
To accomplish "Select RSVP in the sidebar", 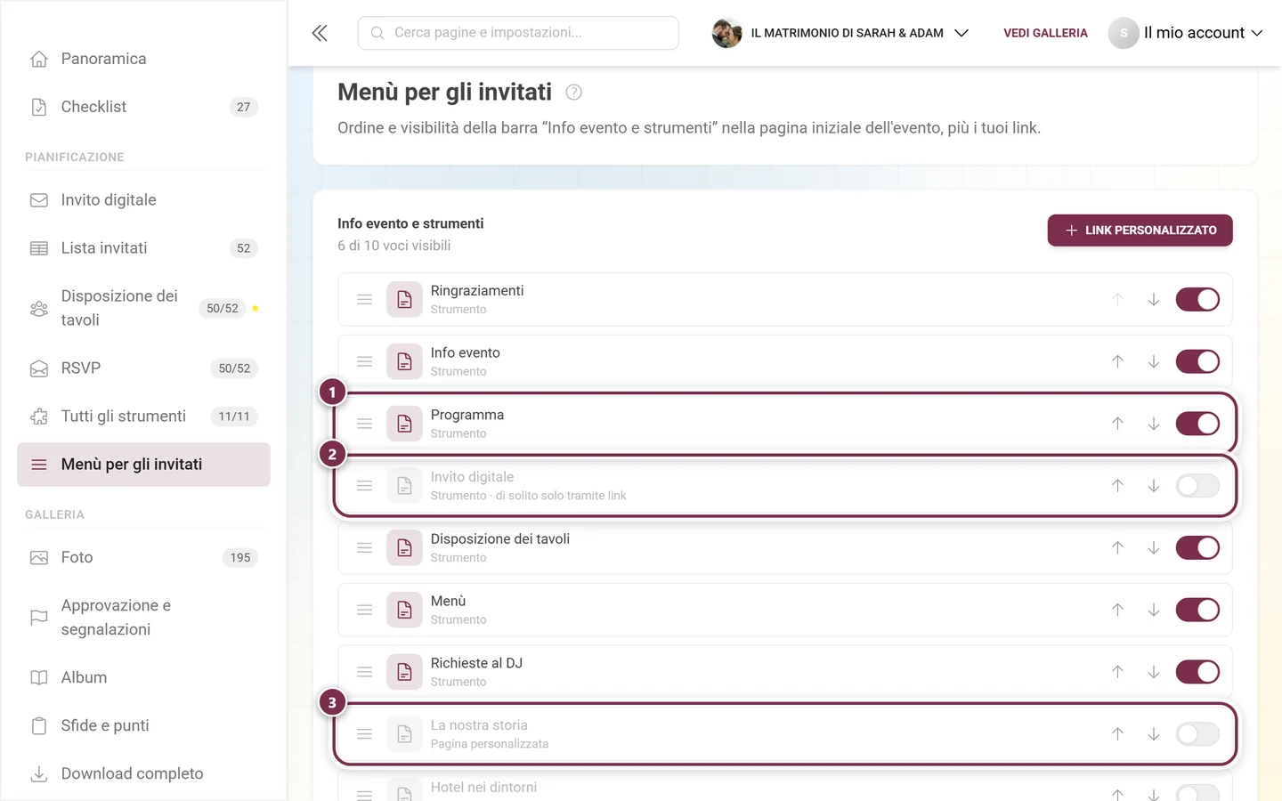I will pyautogui.click(x=143, y=368).
